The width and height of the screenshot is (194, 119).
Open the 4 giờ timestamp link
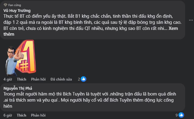[8, 79]
